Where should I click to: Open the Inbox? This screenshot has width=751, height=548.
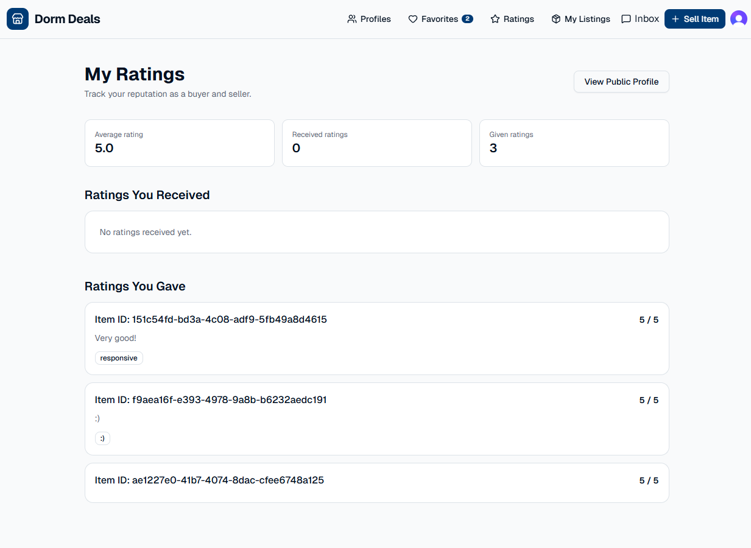(x=646, y=19)
